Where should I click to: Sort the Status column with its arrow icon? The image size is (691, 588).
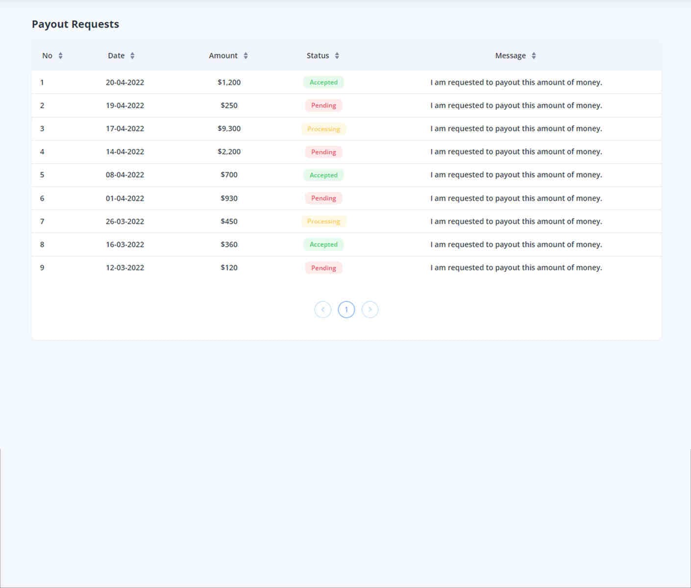pyautogui.click(x=337, y=55)
